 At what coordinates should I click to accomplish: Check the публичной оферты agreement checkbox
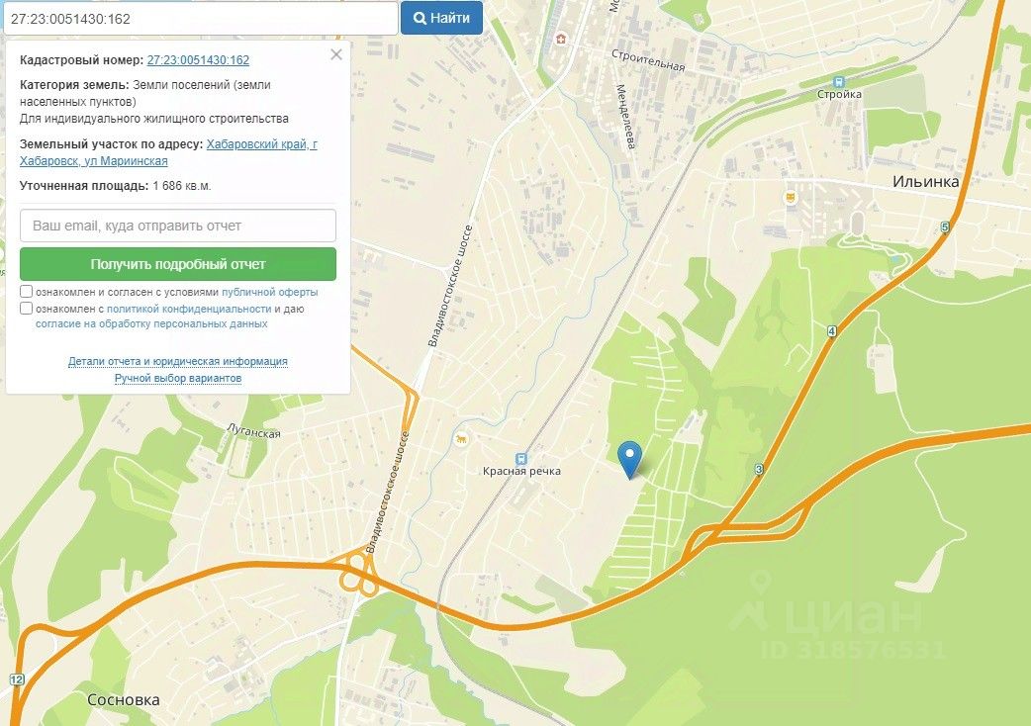(27, 291)
